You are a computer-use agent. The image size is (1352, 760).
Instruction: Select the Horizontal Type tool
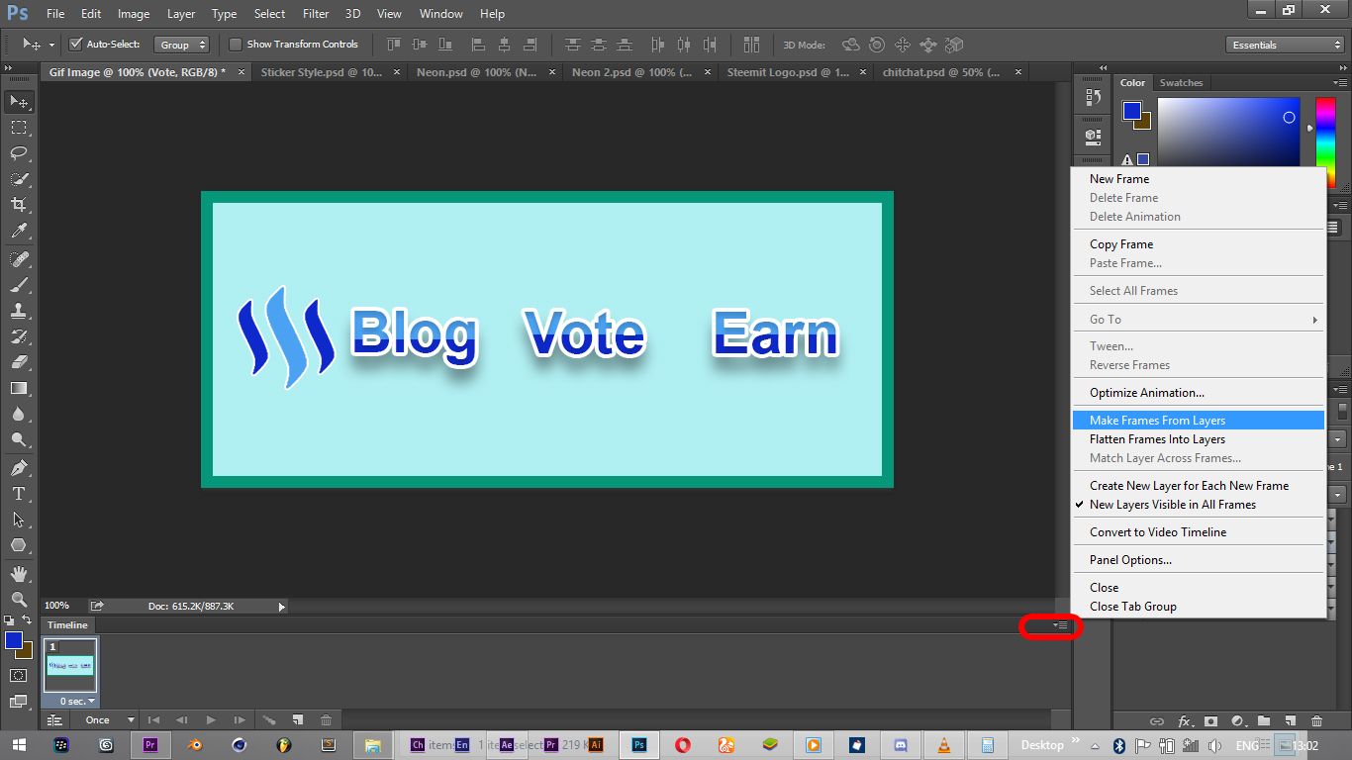[19, 493]
